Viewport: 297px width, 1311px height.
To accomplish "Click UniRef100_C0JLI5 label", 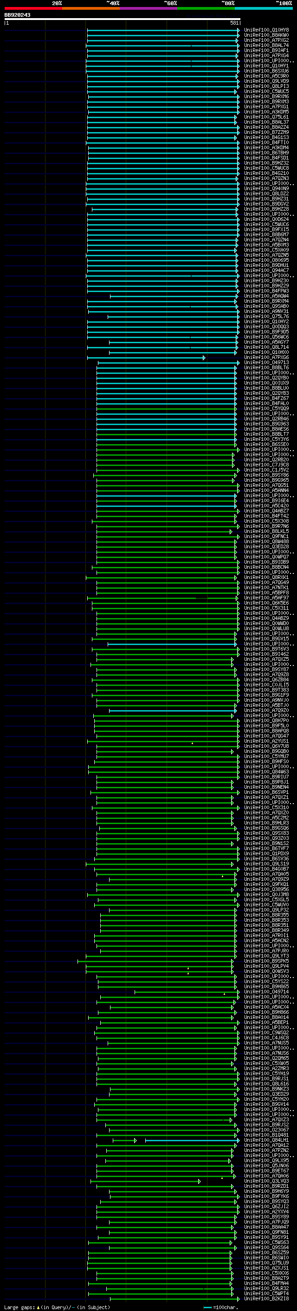I will coord(266,685).
